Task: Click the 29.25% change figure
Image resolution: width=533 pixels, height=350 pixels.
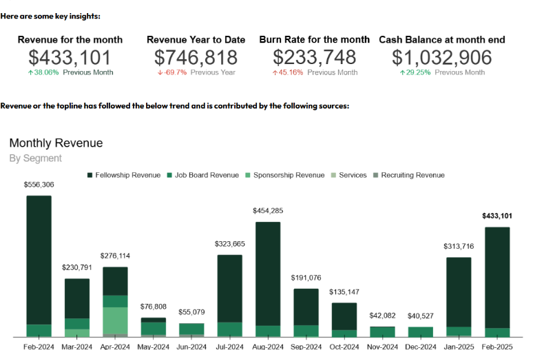Action: pyautogui.click(x=418, y=72)
